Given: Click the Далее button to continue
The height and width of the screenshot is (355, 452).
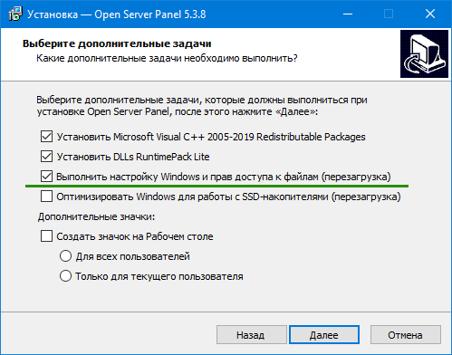Looking at the screenshot, I should (x=324, y=335).
